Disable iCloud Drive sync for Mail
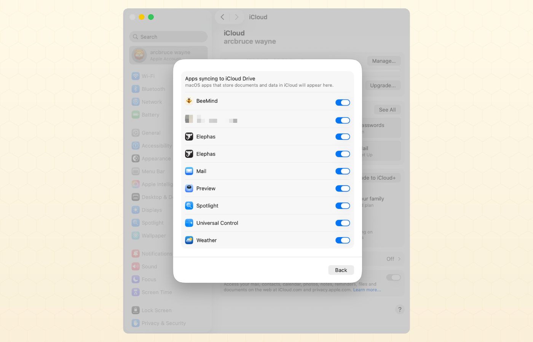This screenshot has height=342, width=533. [x=343, y=171]
